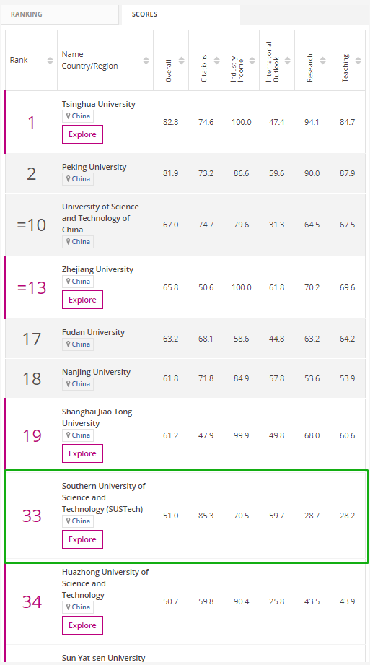Viewport: 370px width, 665px height.
Task: Sort by Citations column arrows
Action: point(217,61)
